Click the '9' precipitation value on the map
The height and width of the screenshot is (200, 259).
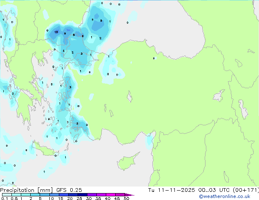[65, 33]
